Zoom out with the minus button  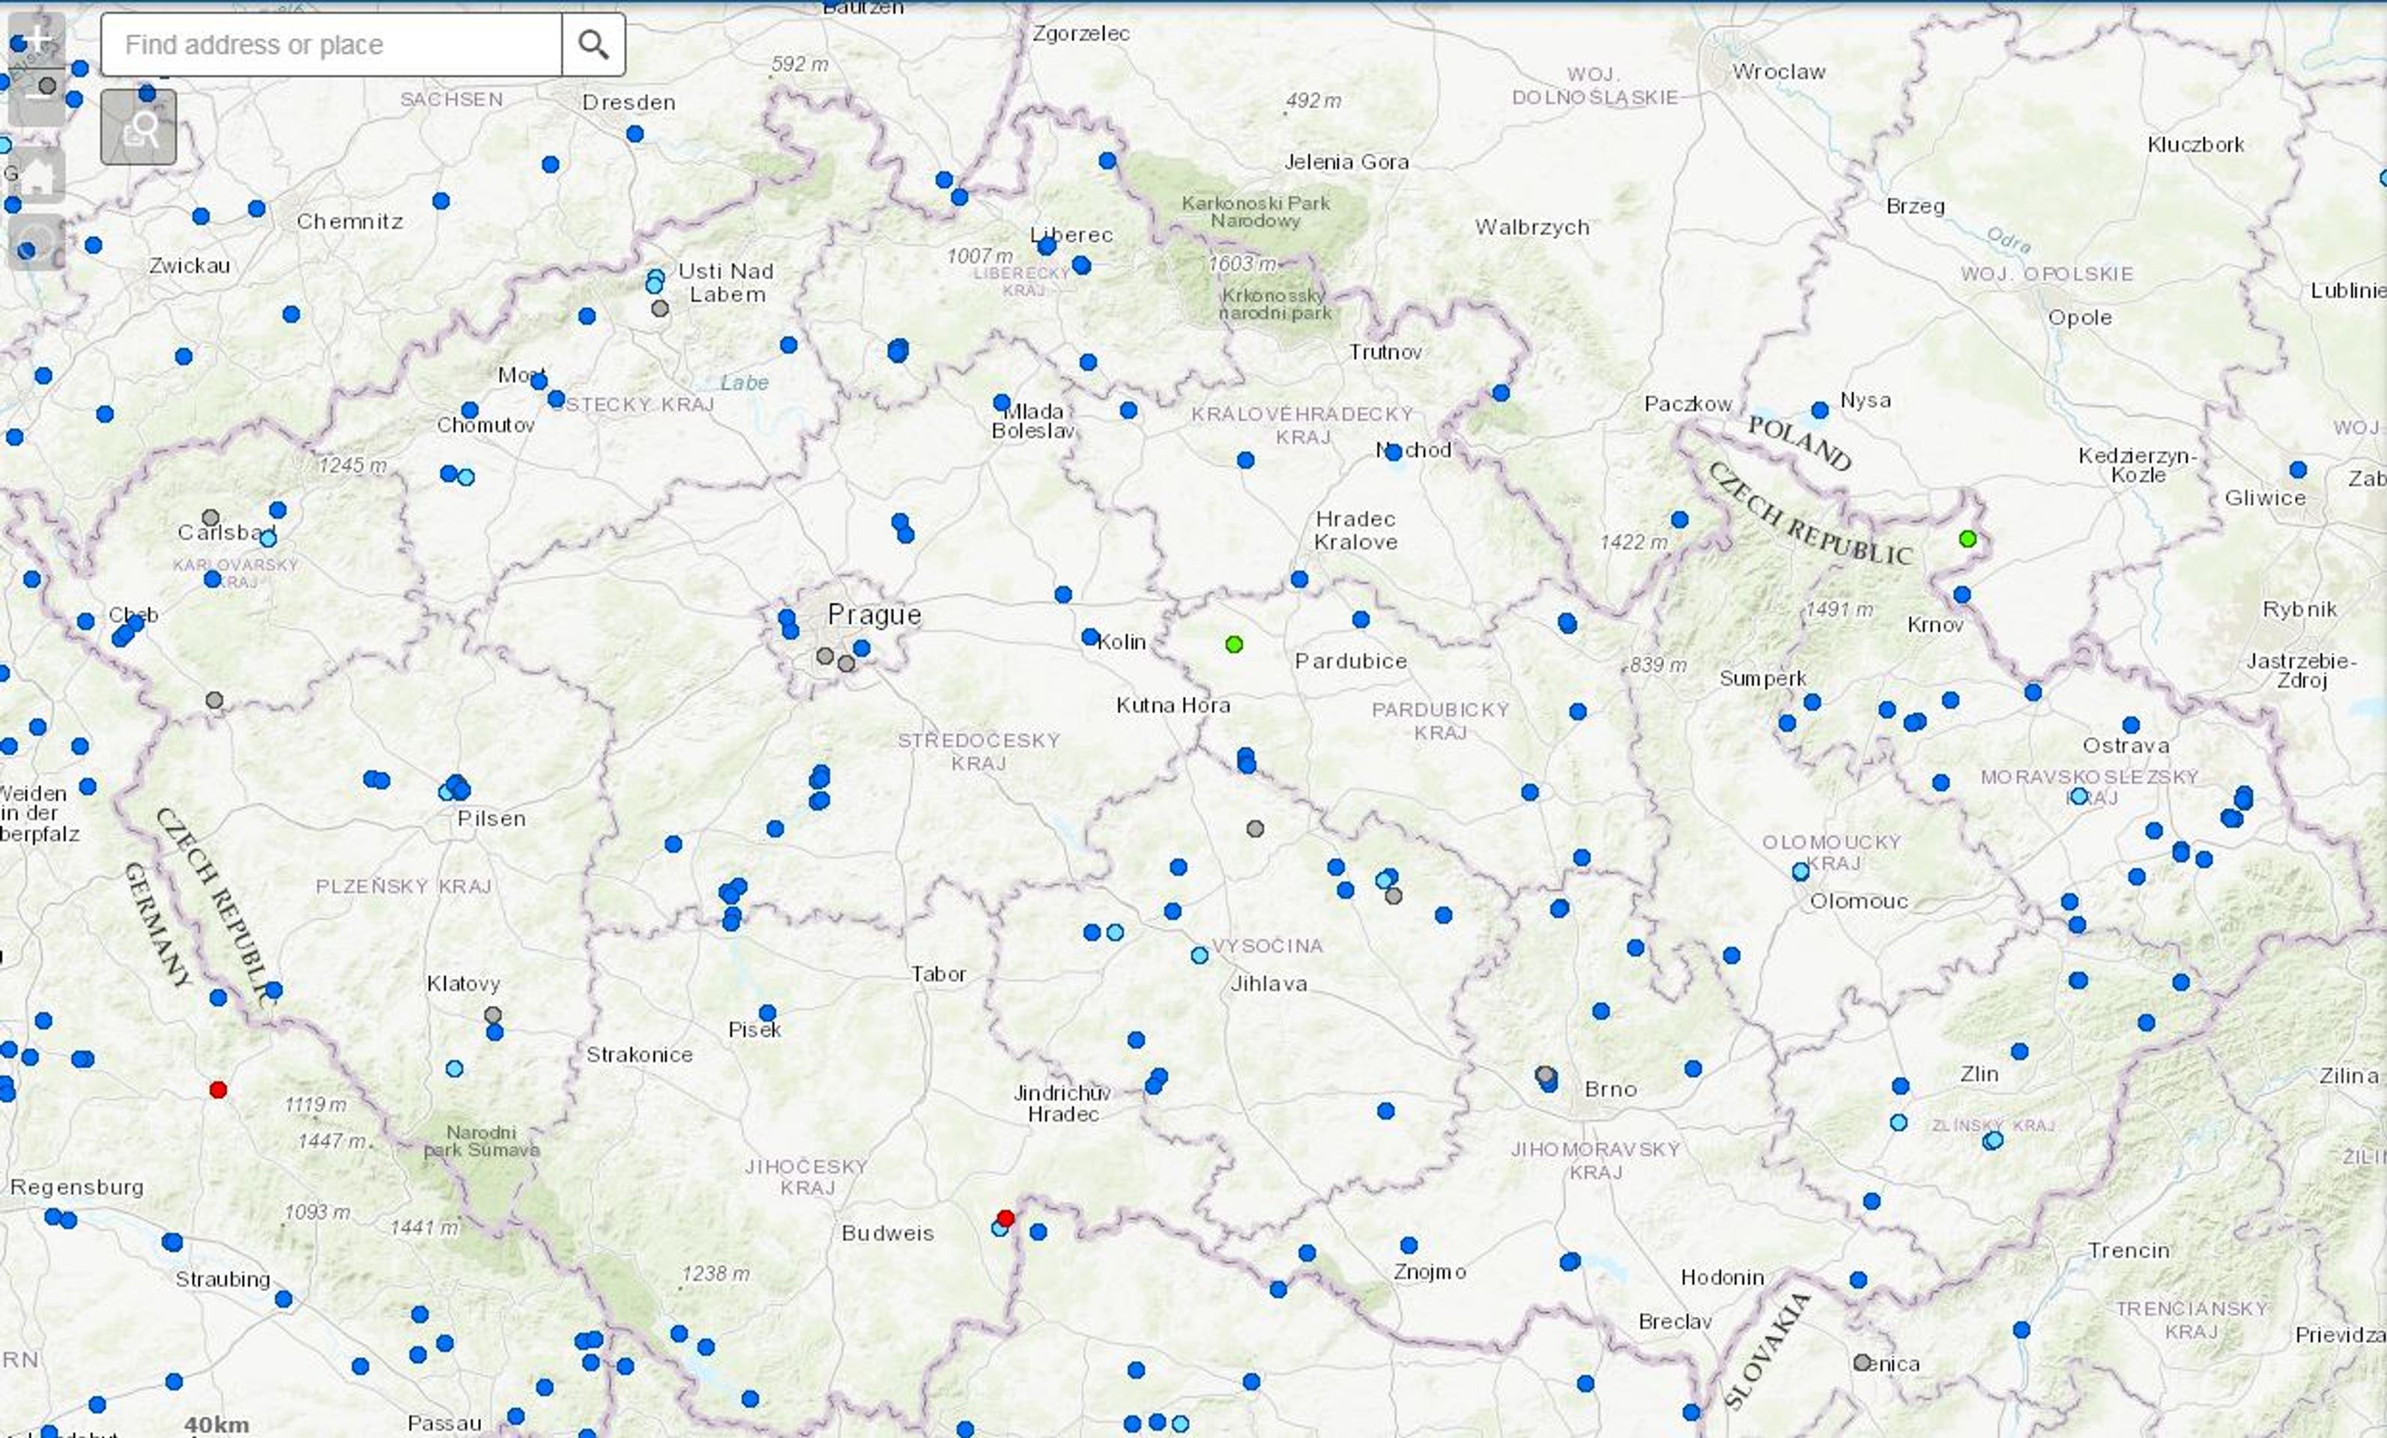[37, 96]
